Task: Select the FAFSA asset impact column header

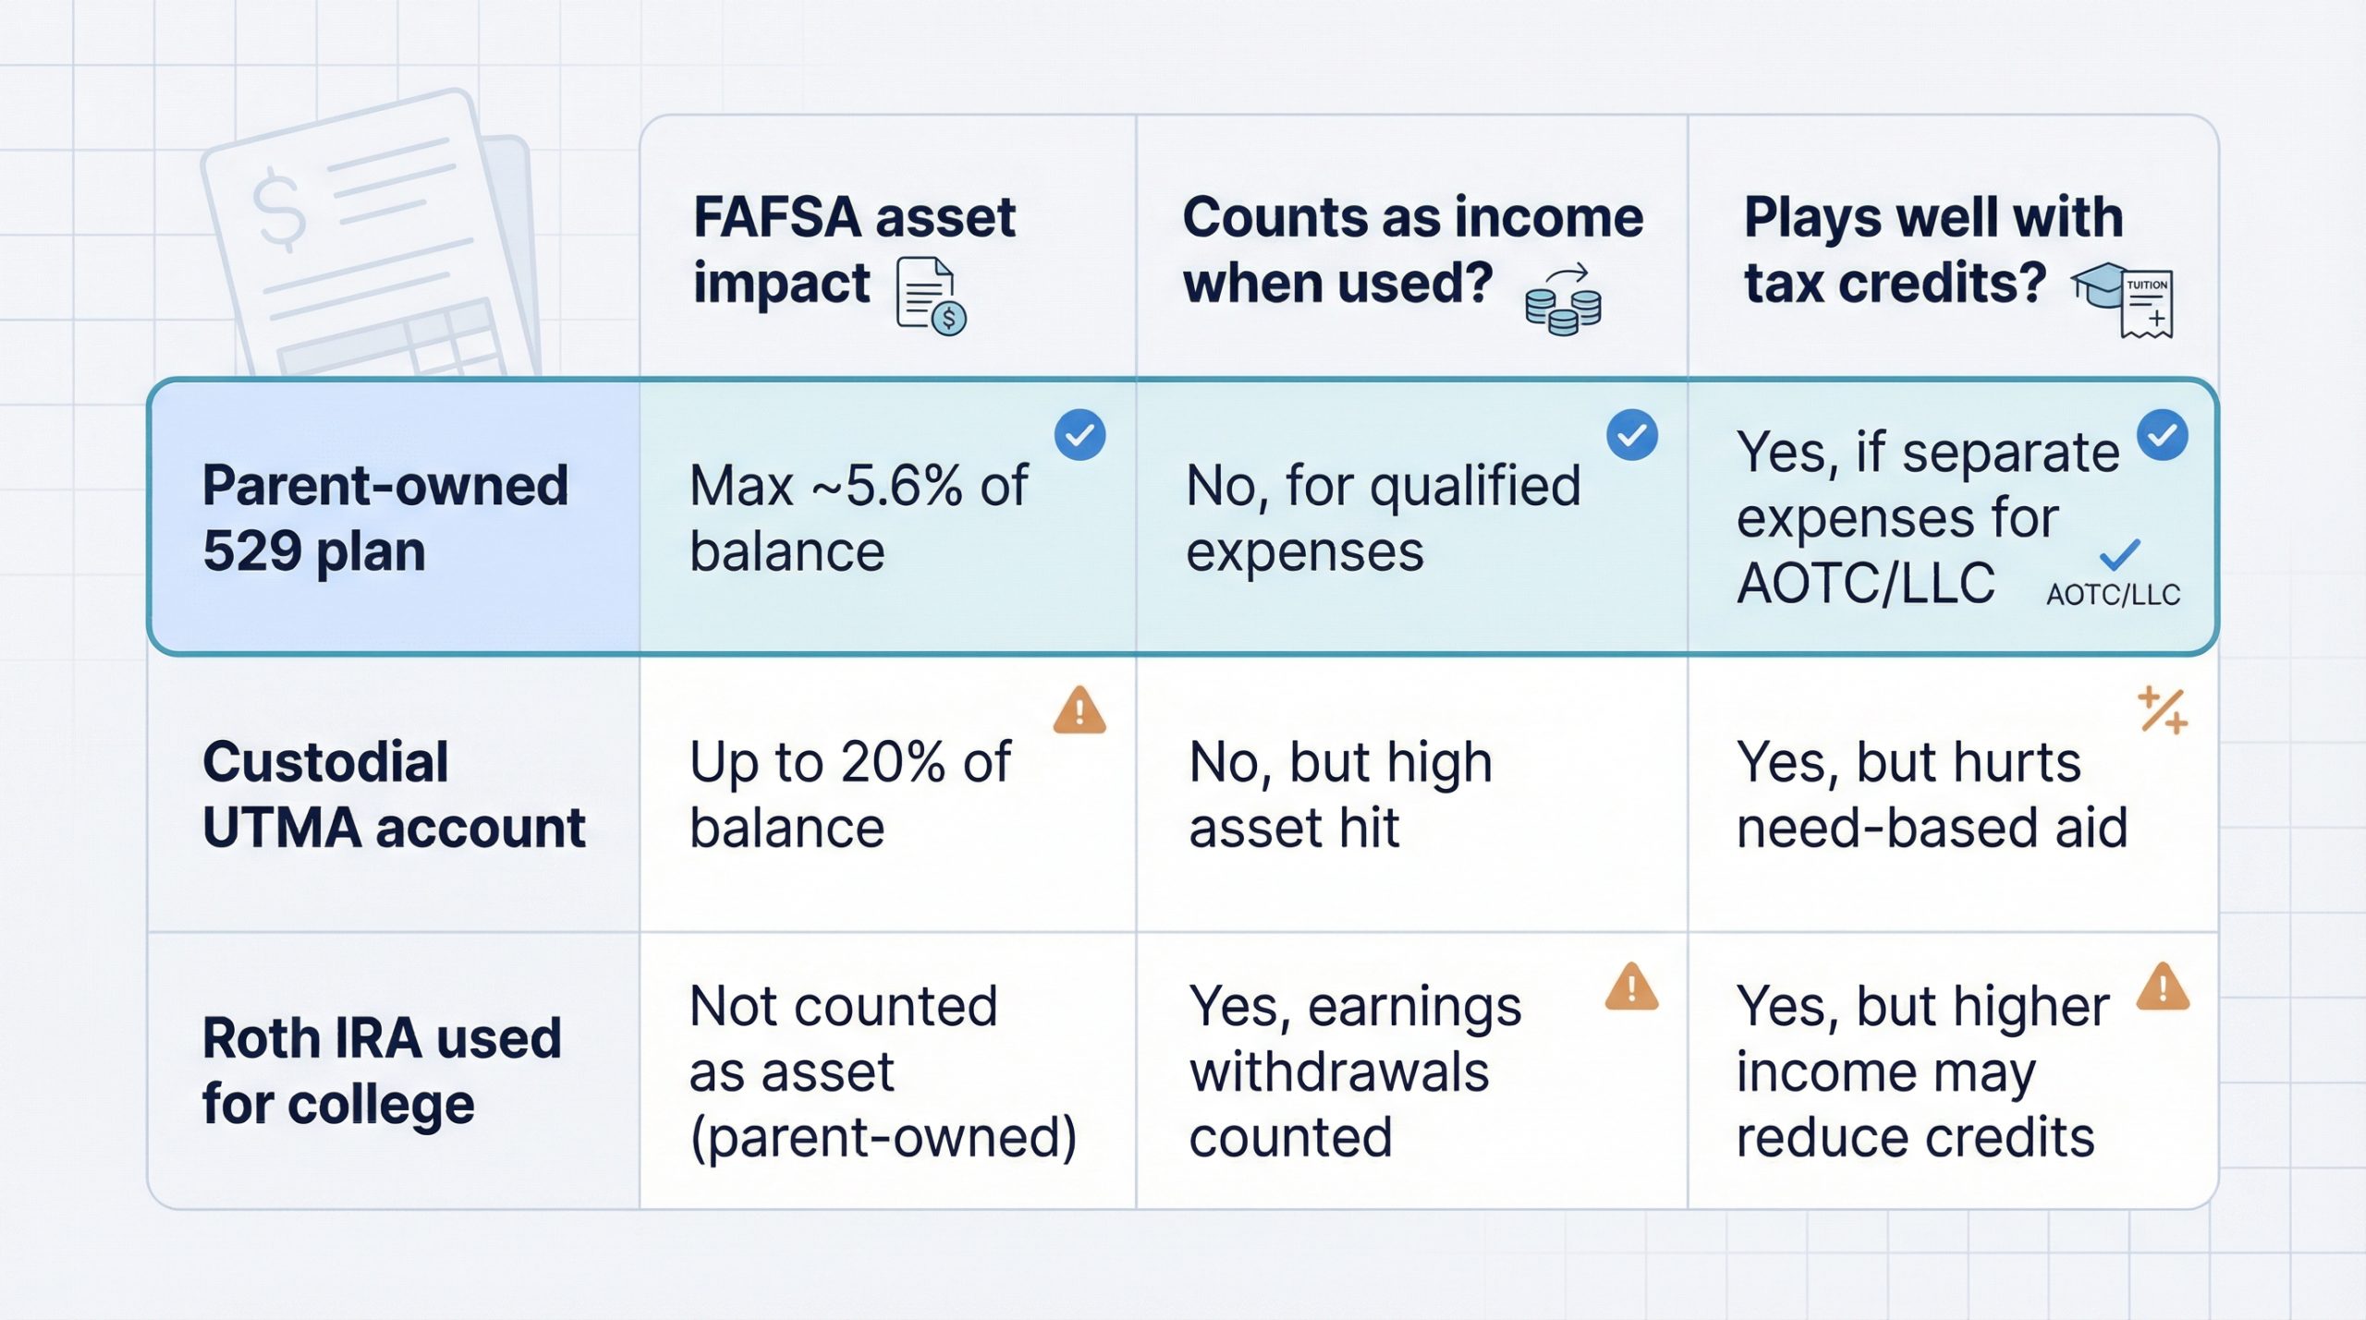Action: pos(854,249)
